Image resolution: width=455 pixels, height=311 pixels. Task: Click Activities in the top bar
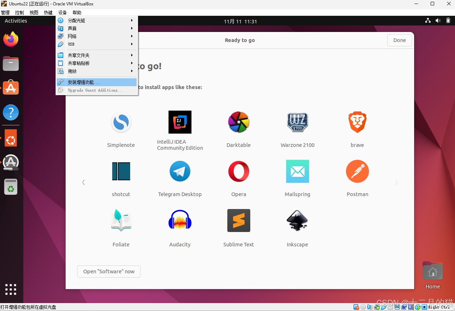click(16, 21)
